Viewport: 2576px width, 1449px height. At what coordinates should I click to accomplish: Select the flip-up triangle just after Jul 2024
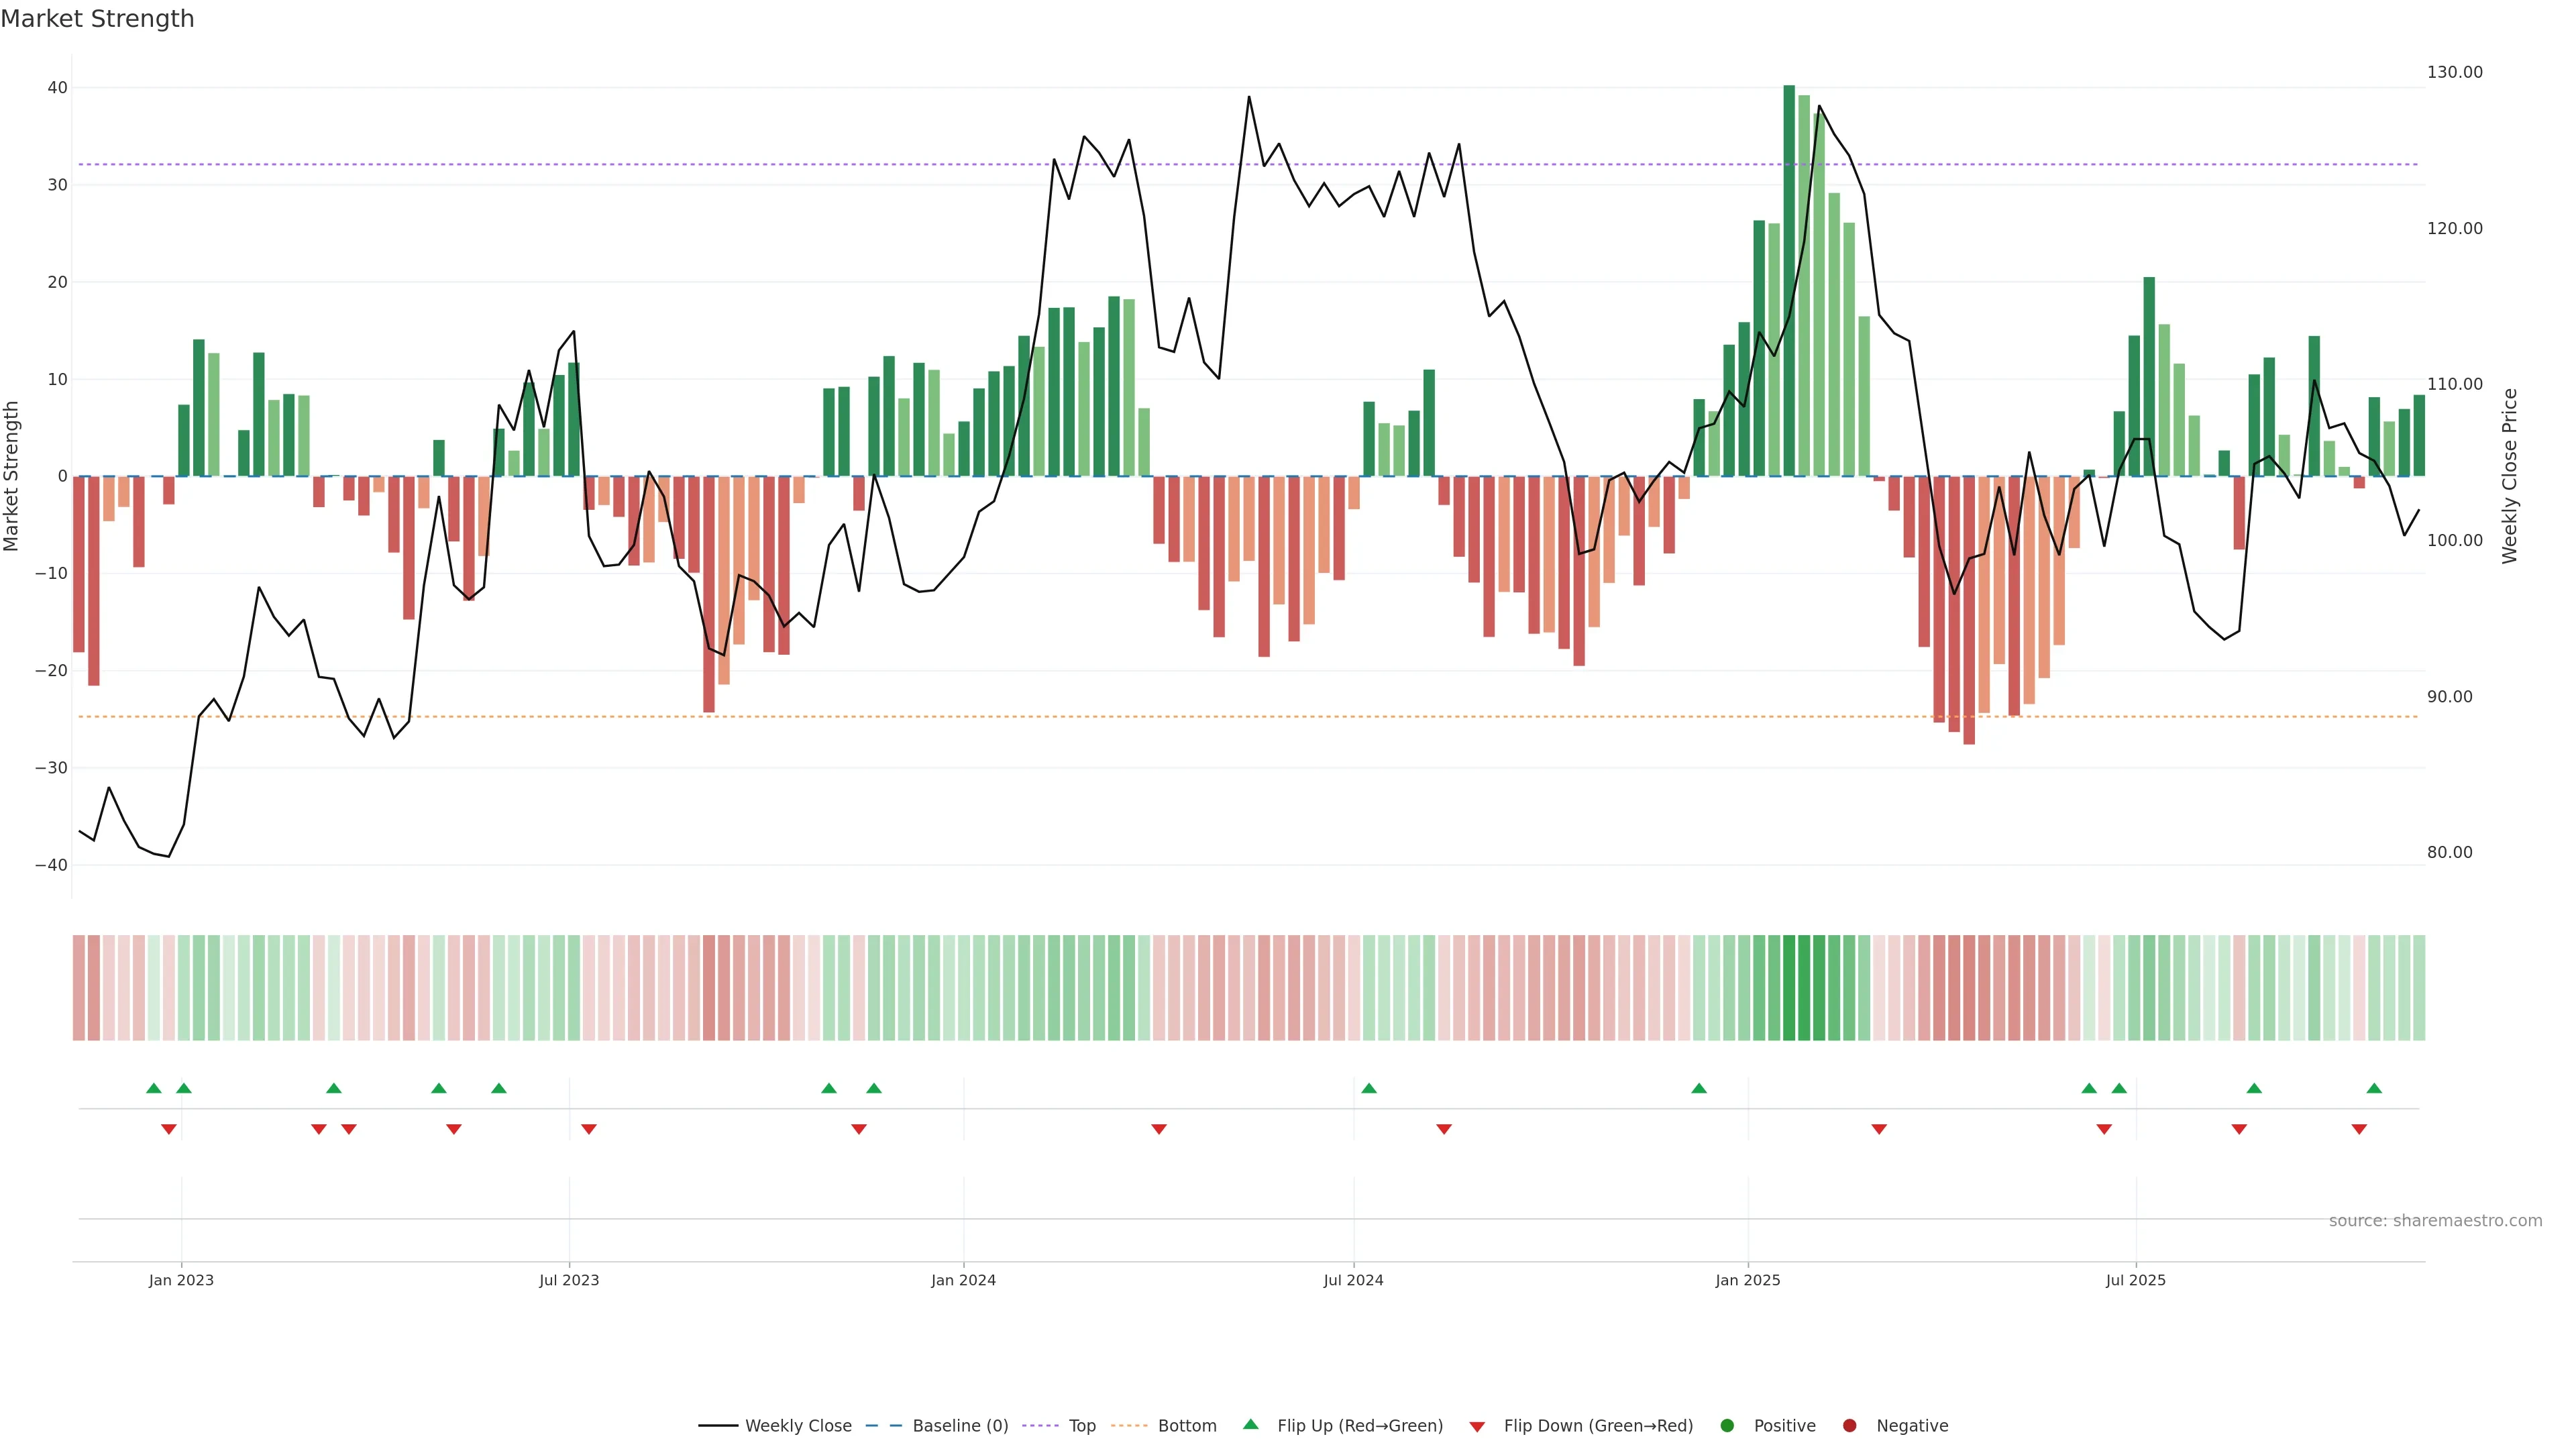pos(1369,1088)
